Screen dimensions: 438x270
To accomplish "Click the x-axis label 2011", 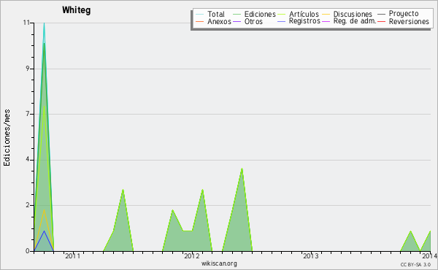I will (72, 256).
